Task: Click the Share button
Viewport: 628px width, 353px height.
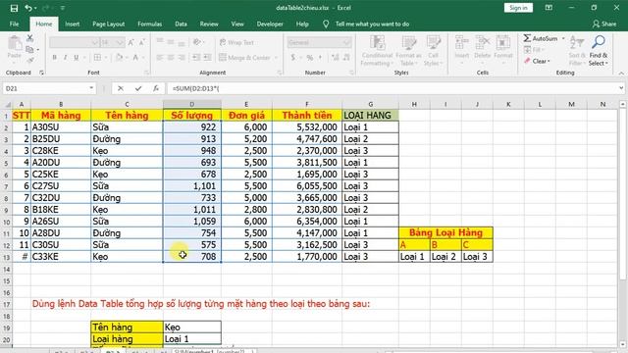Action: 604,24
